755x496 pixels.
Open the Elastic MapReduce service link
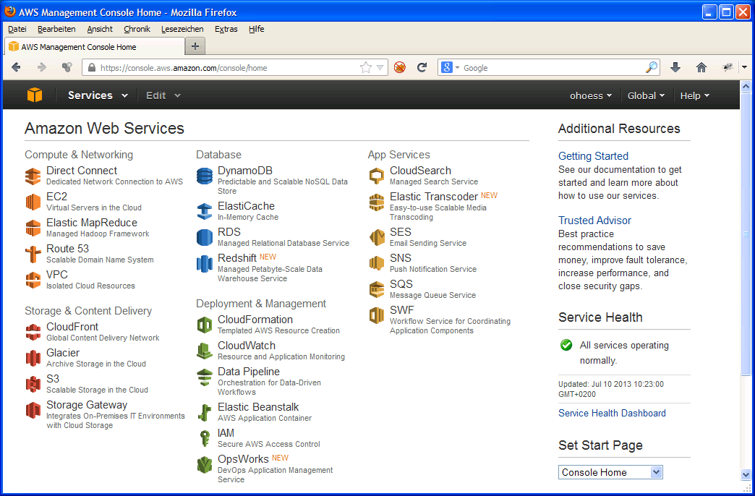pos(92,223)
